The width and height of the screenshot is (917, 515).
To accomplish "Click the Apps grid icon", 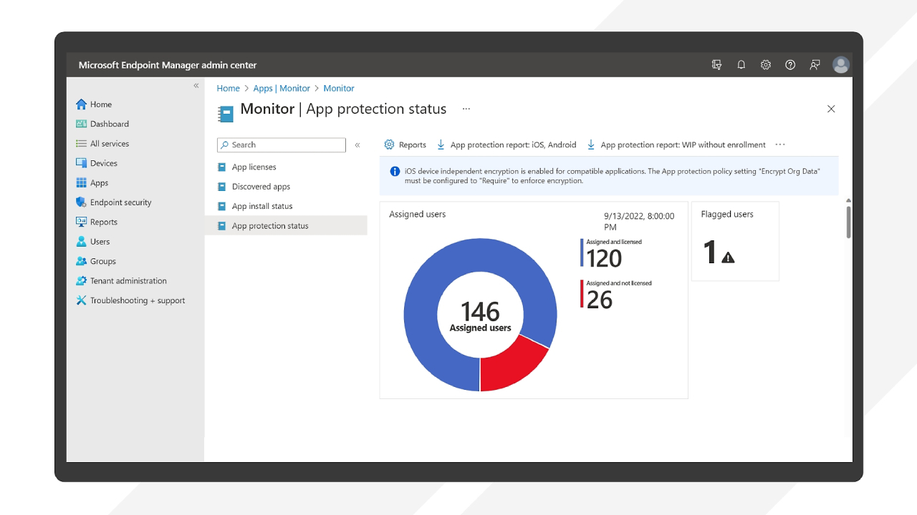I will click(81, 183).
